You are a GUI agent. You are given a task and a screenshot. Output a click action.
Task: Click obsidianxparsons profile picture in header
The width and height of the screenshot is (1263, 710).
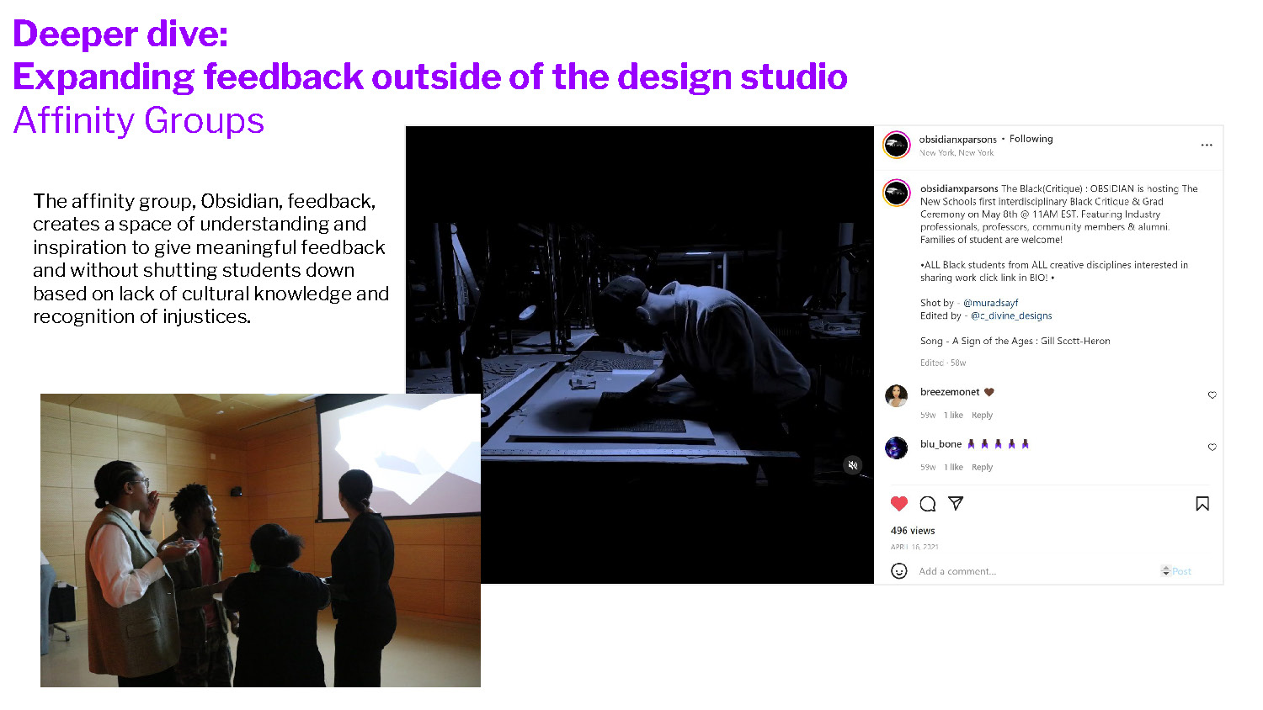(x=897, y=145)
